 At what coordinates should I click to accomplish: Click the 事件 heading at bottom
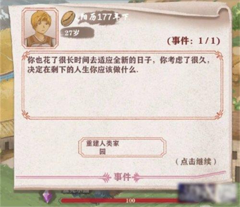click(122, 177)
